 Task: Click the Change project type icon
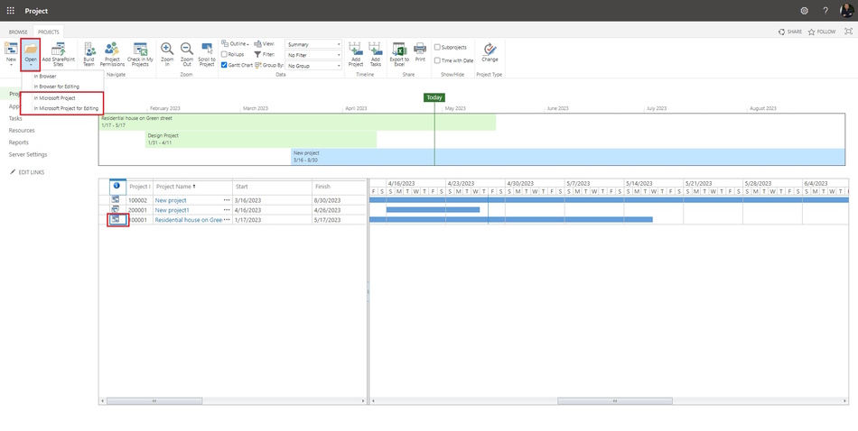coord(490,49)
